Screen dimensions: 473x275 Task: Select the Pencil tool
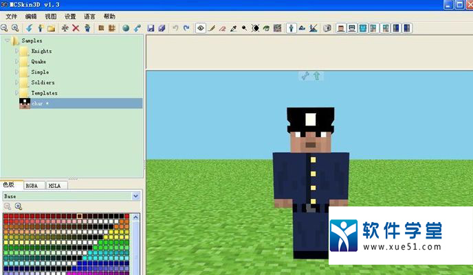click(212, 28)
